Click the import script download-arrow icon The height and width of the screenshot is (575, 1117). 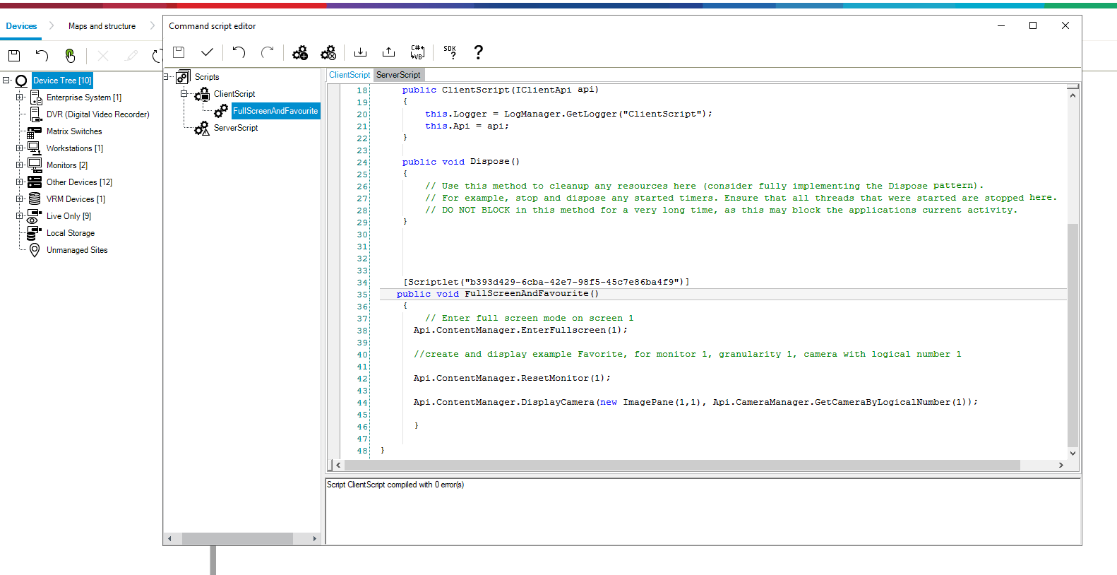[360, 52]
